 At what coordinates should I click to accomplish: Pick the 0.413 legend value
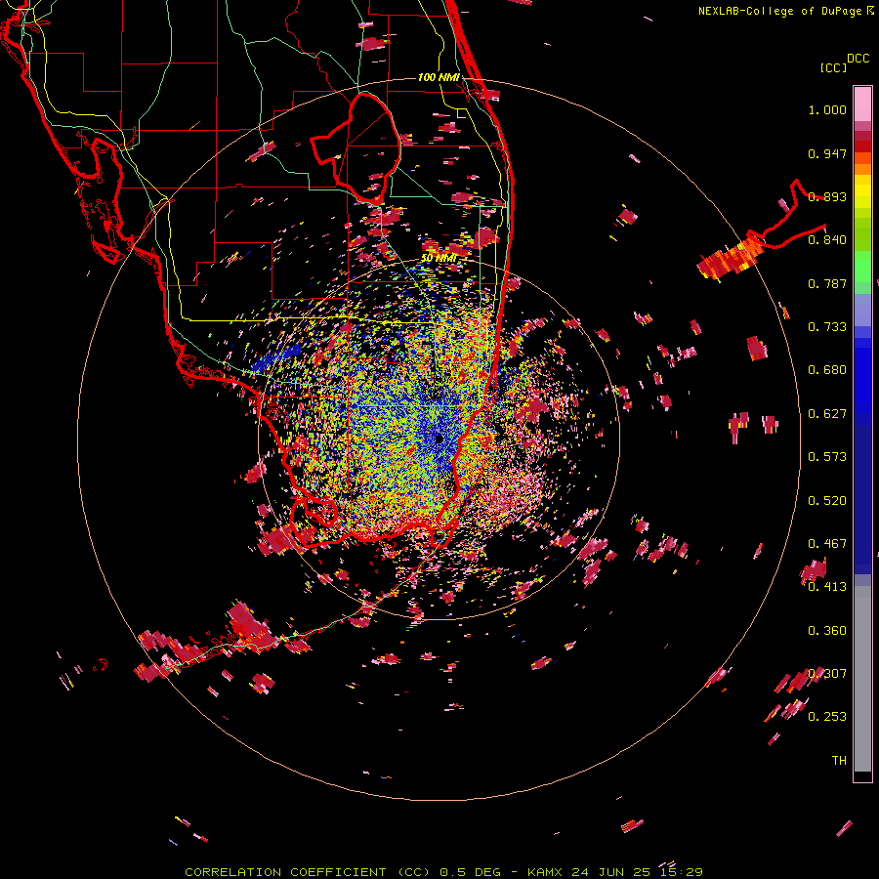pyautogui.click(x=827, y=587)
